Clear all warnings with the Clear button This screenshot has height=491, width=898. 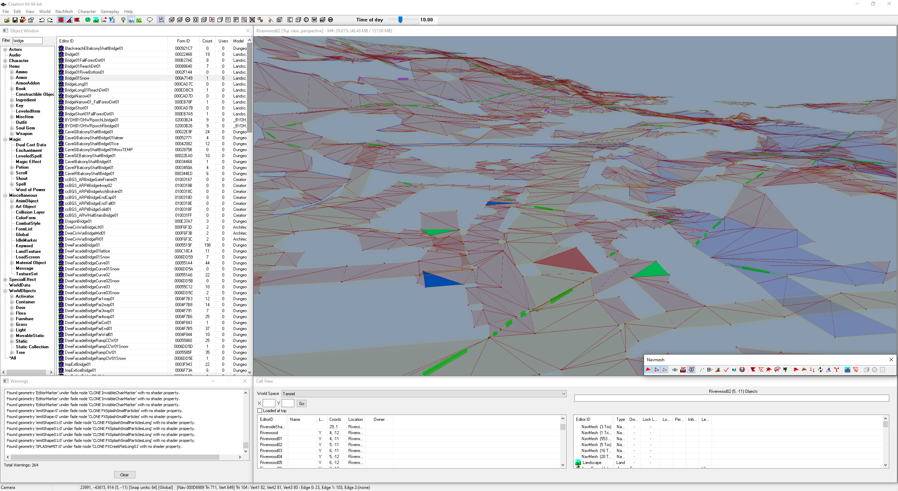[124, 475]
